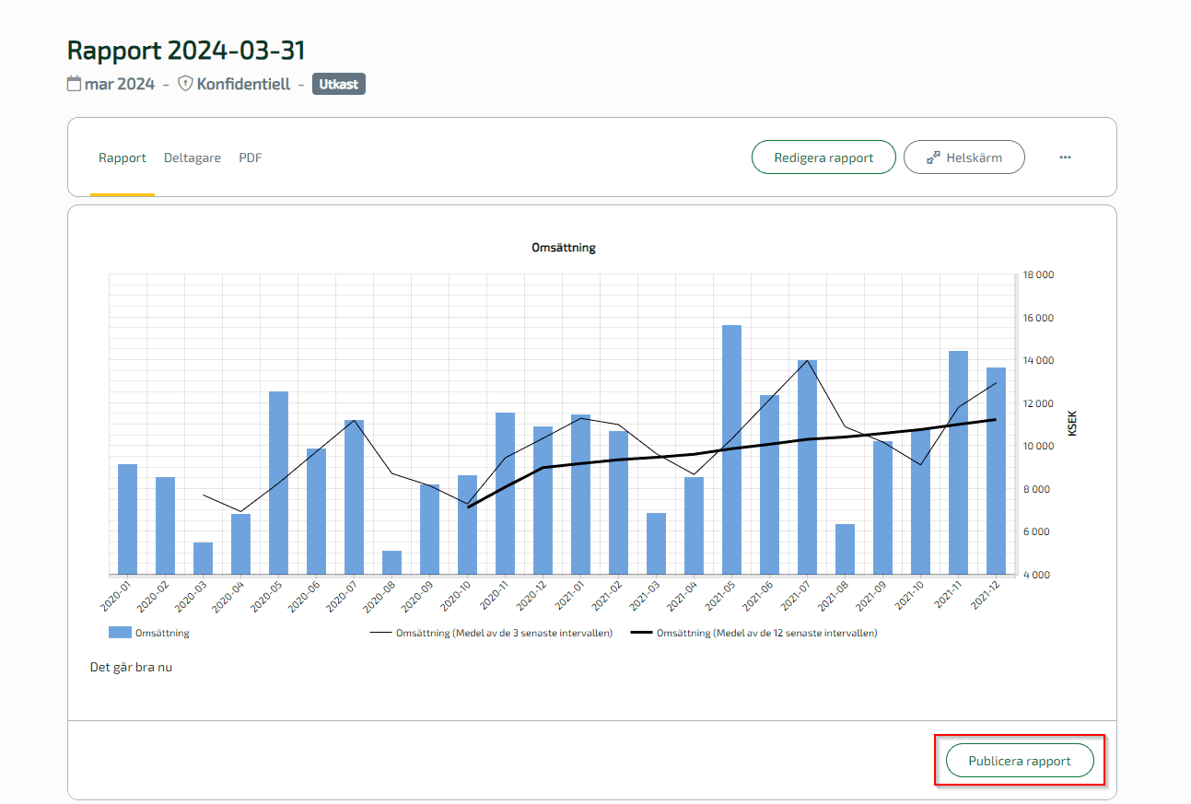The height and width of the screenshot is (804, 1191).
Task: Click the Utkast status badge
Action: [339, 84]
